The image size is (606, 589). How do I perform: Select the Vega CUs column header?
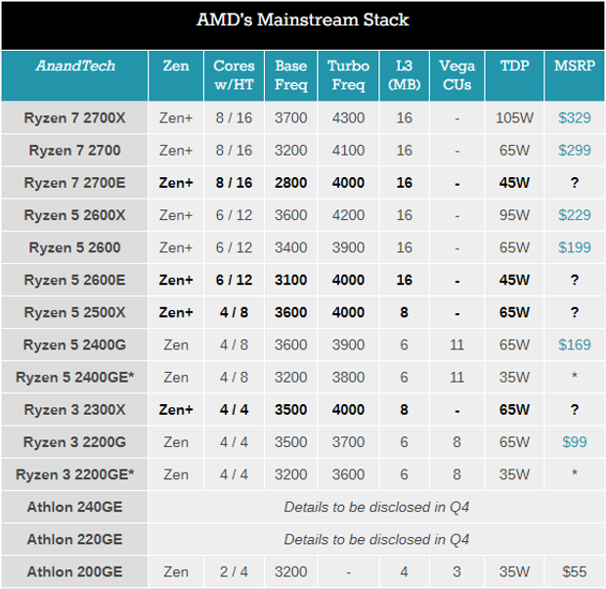point(456,75)
